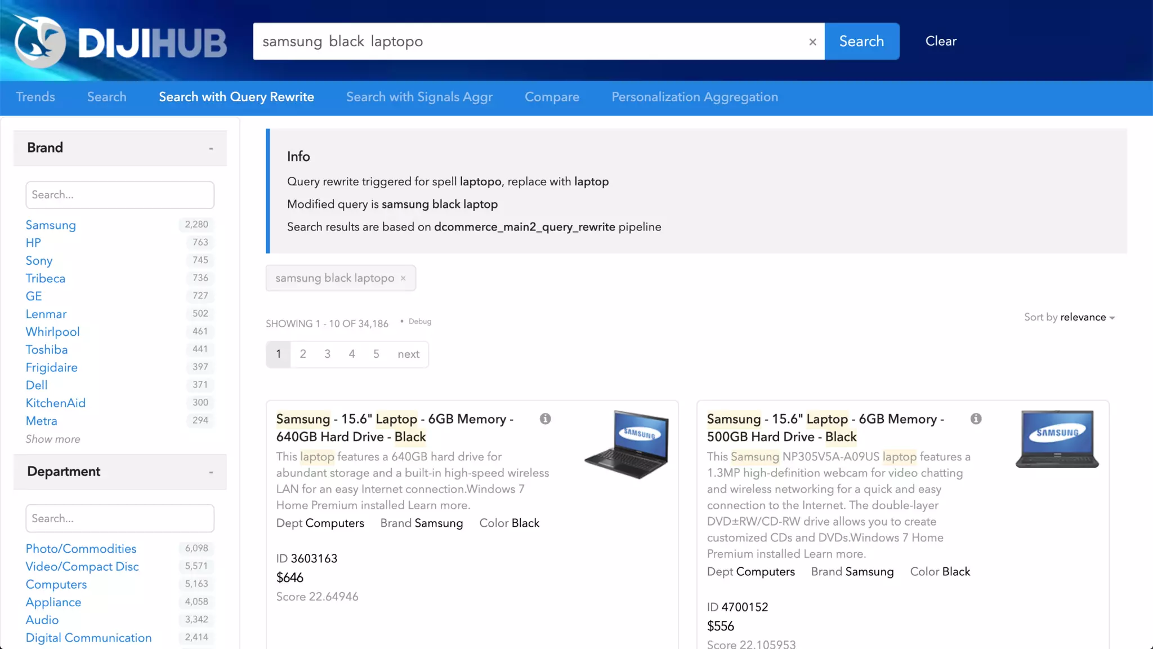Click the 640GB Samsung laptop thumbnail
The image size is (1153, 649).
pos(627,444)
